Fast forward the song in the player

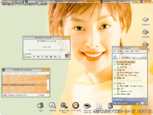point(55,57)
